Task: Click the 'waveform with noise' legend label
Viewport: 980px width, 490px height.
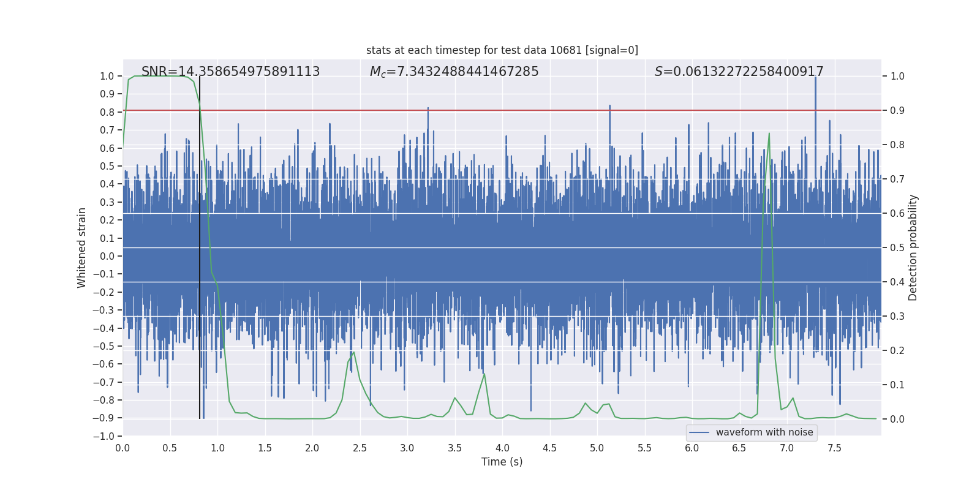Action: pos(764,432)
